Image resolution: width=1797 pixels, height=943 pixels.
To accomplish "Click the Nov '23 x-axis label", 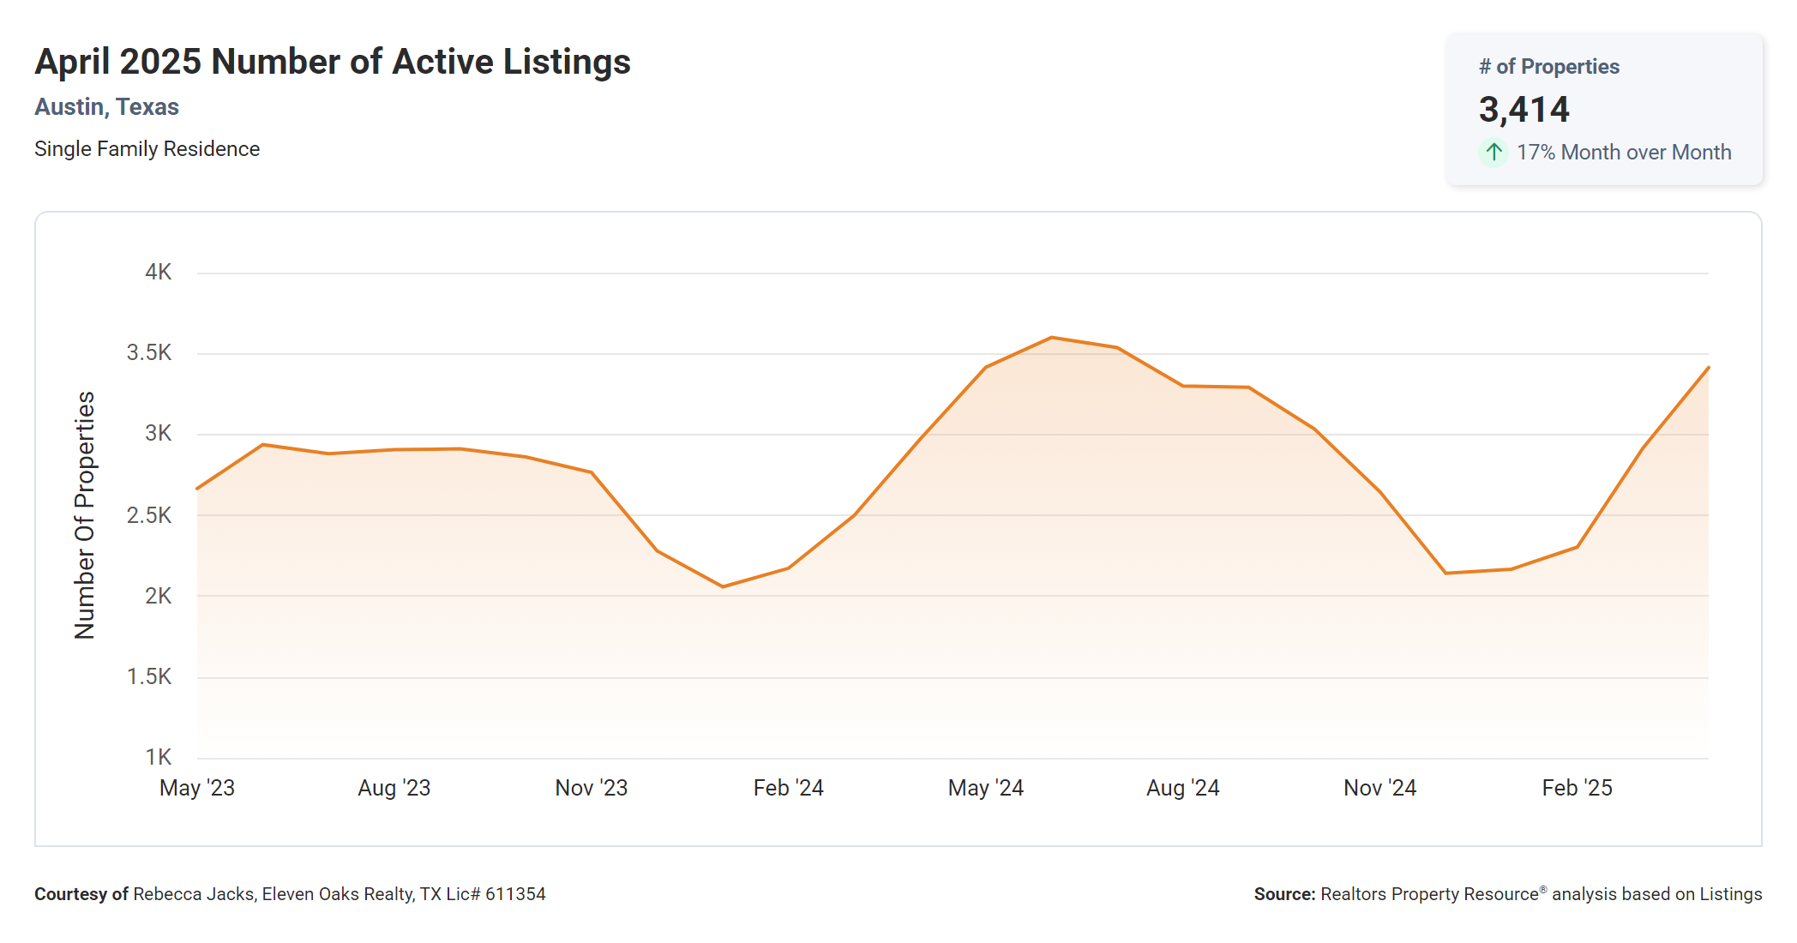I will pos(591,788).
